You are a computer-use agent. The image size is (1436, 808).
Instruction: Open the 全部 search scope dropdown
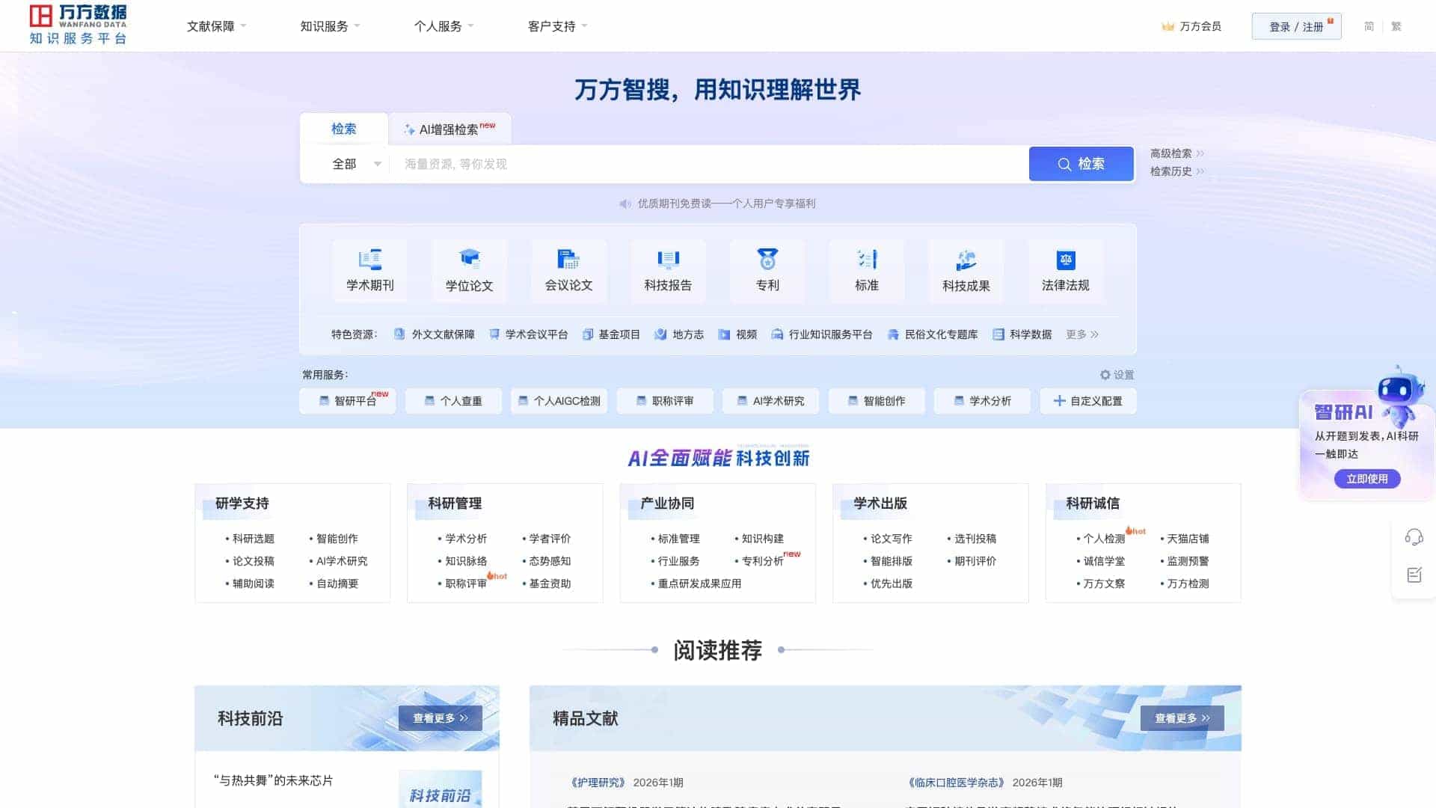pos(357,164)
